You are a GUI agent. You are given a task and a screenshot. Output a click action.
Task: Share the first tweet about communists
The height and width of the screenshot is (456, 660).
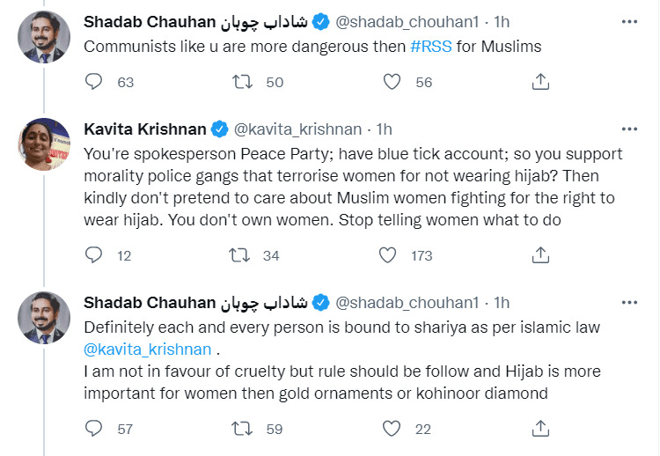pos(541,82)
